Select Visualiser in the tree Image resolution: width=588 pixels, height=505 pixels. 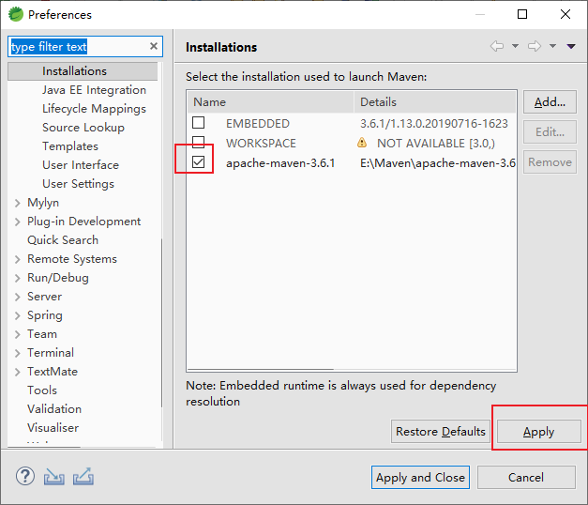tap(53, 428)
